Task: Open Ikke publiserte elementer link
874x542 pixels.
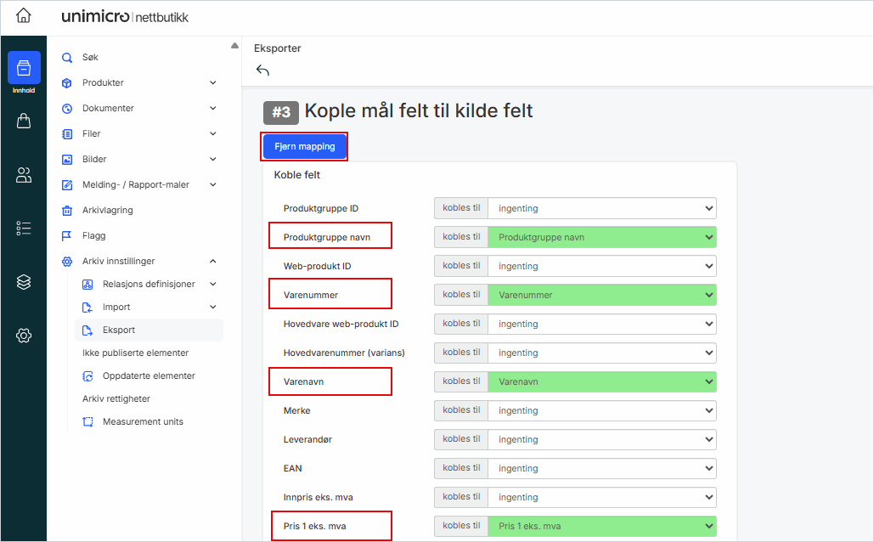Action: tap(135, 353)
